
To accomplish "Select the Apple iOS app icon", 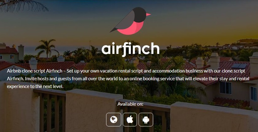I will pyautogui.click(x=130, y=120).
